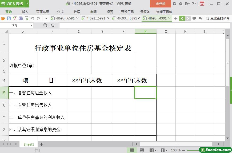Viewport: 232px width, 153px height.
Task: Undo the last action
Action: click(33, 18)
